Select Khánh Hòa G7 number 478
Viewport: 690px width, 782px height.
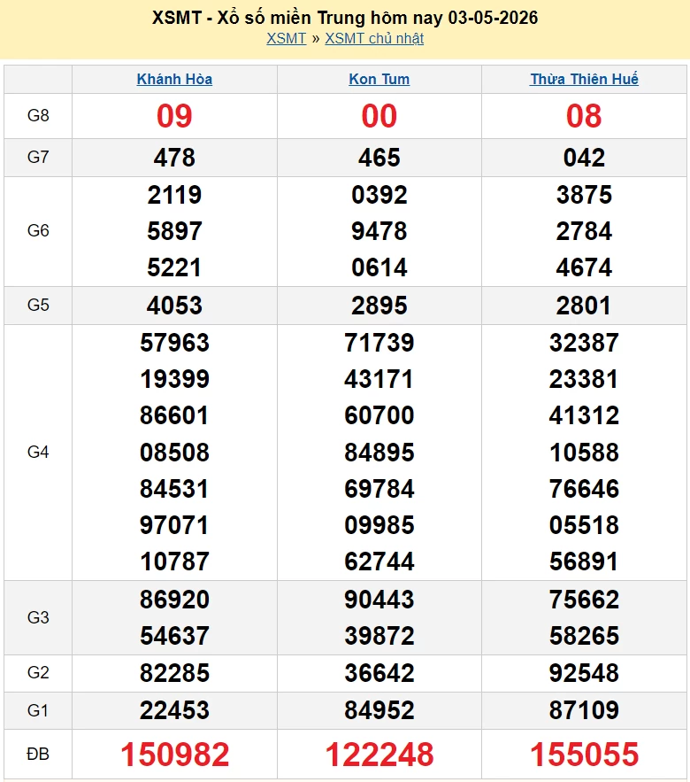(x=174, y=158)
